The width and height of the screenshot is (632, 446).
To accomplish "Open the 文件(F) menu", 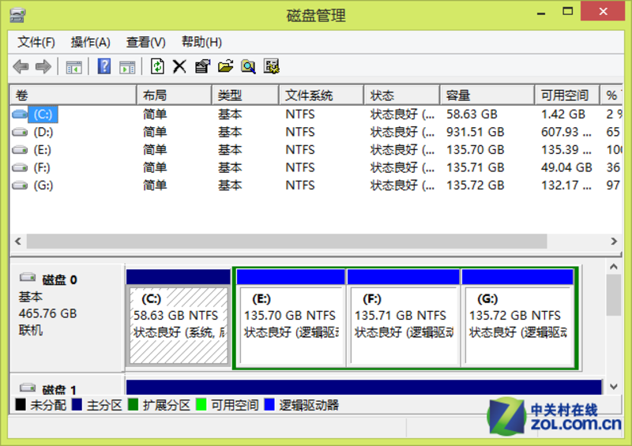I will pyautogui.click(x=36, y=43).
